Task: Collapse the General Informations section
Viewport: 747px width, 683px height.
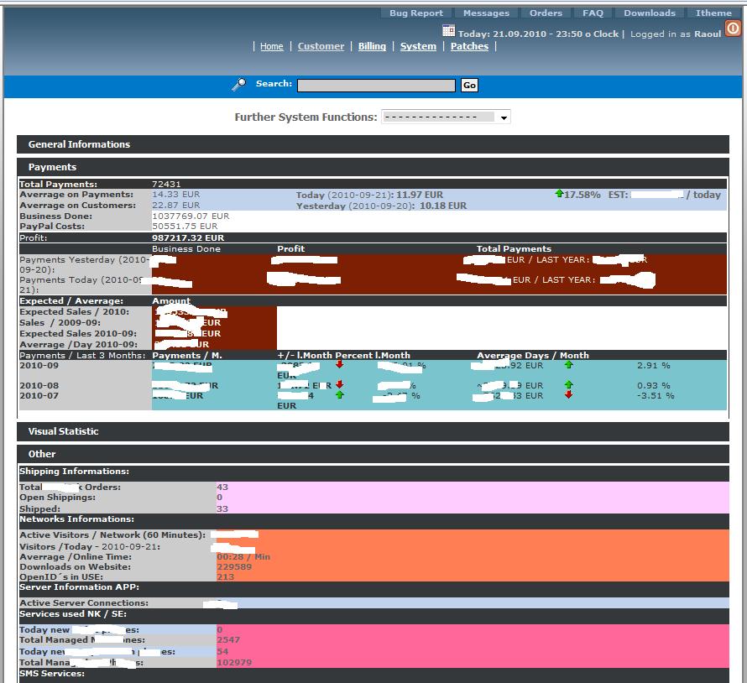Action: coord(79,144)
